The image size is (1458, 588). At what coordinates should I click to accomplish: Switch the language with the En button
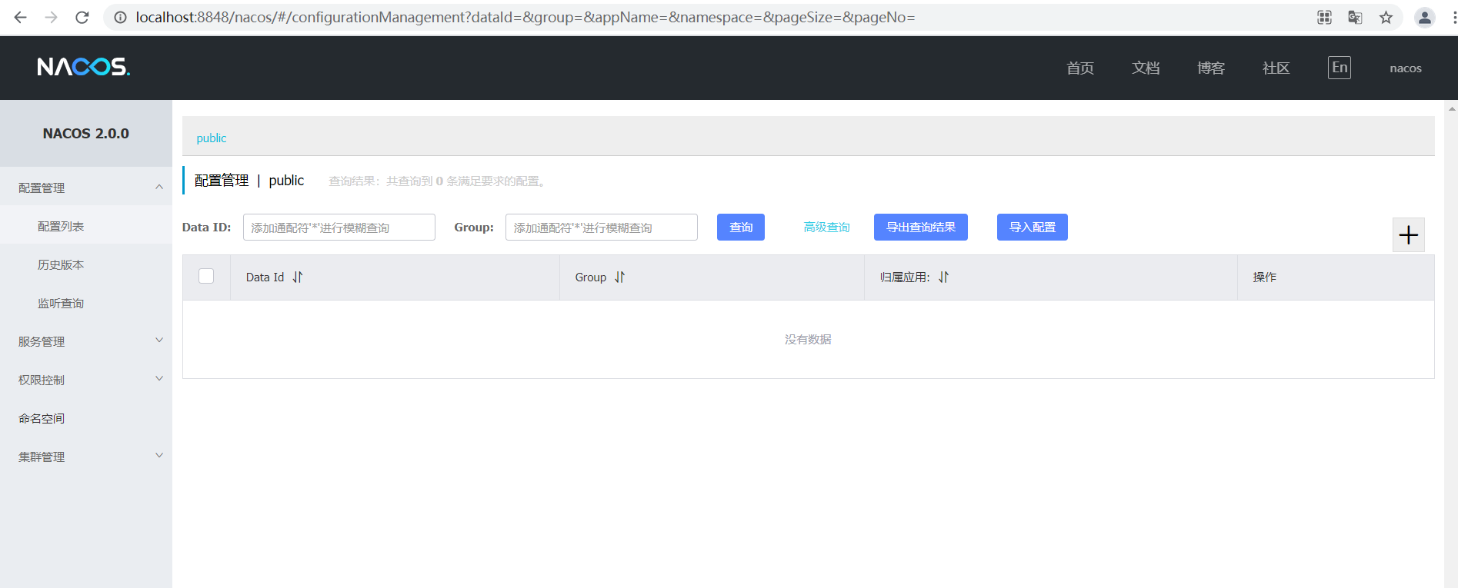click(x=1340, y=67)
